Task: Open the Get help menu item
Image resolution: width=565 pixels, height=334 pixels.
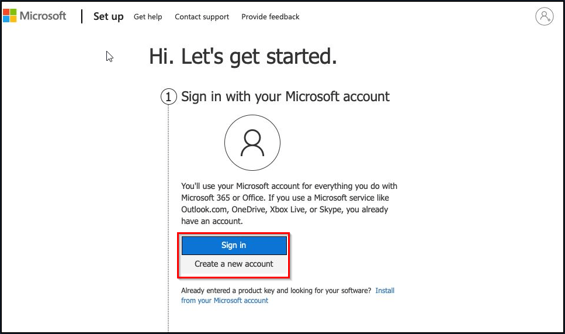Action: (x=148, y=16)
